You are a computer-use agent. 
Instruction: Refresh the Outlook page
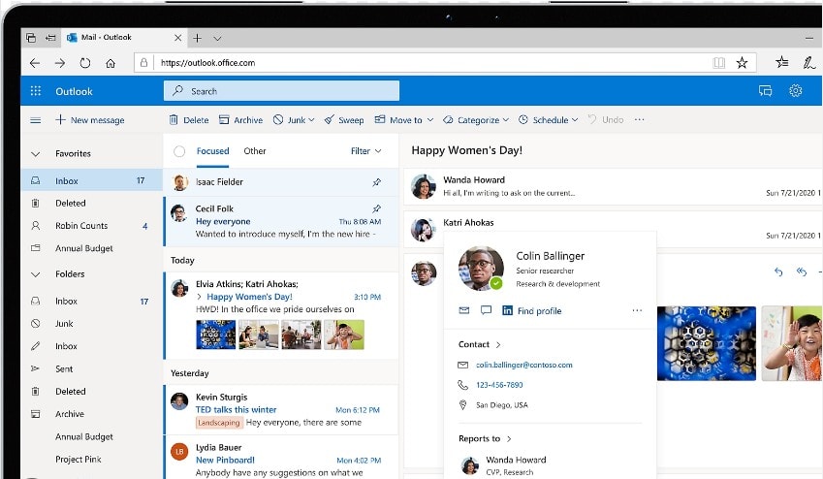tap(85, 63)
